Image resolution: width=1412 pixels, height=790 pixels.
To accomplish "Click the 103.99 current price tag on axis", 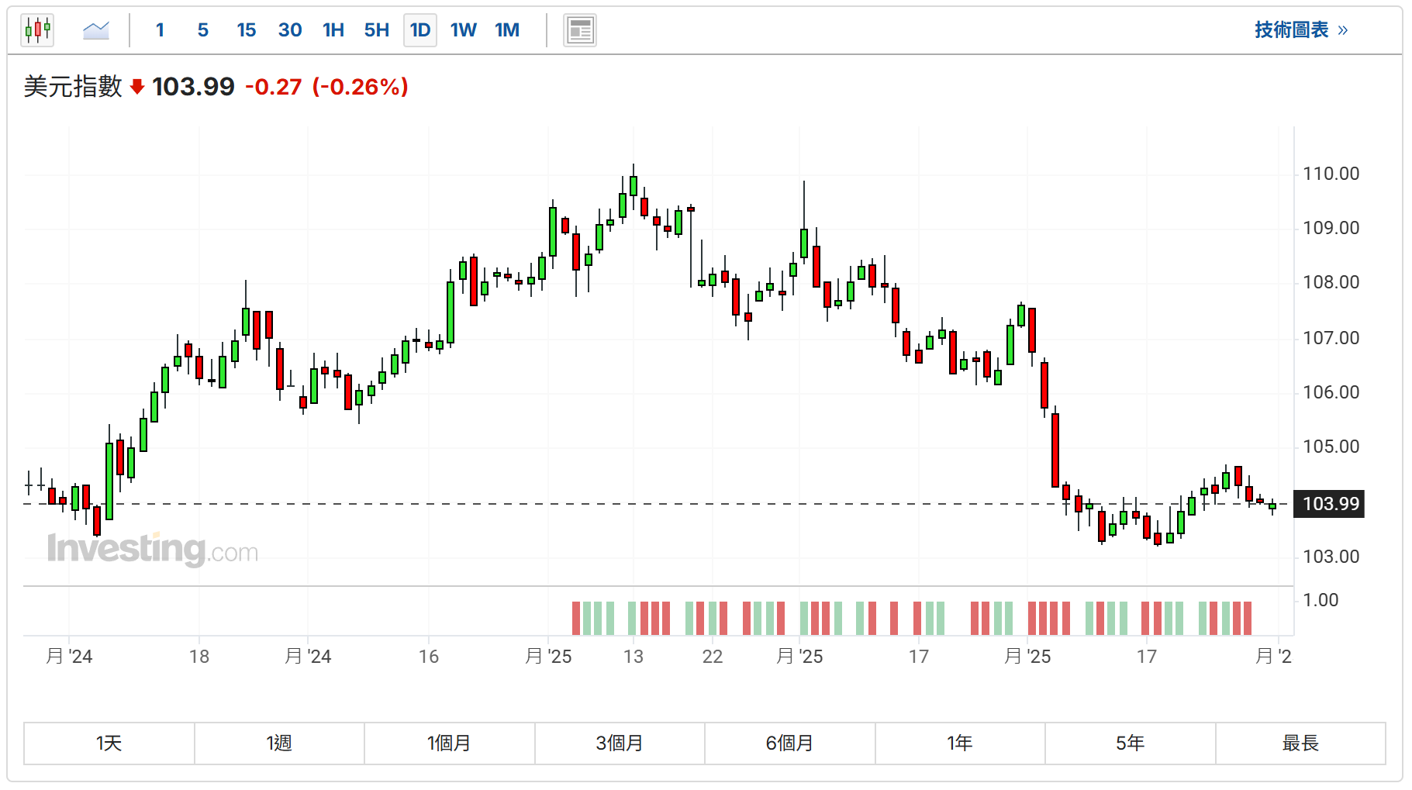I will click(x=1331, y=504).
